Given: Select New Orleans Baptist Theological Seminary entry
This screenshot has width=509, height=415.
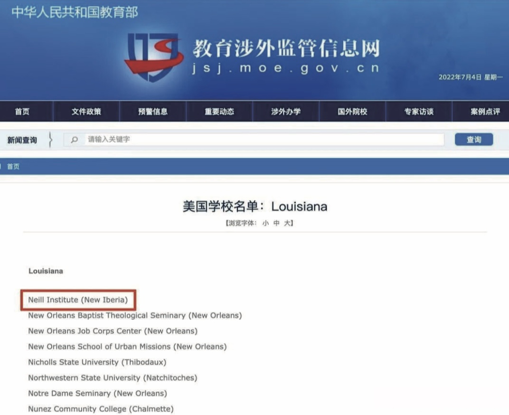Looking at the screenshot, I should [x=135, y=315].
